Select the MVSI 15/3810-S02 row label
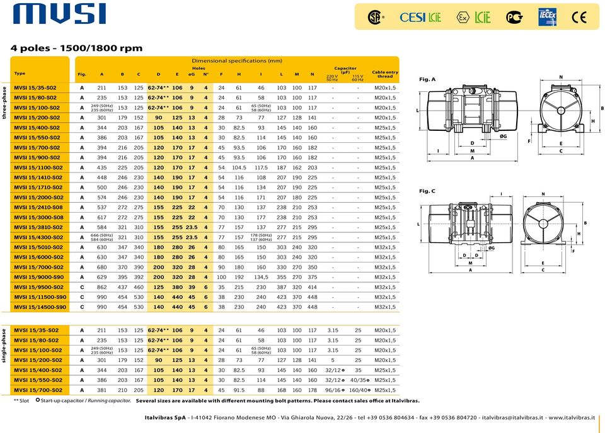Screen dimensions: 605x433 (38, 227)
